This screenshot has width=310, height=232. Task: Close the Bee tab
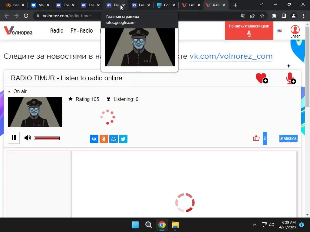click(x=23, y=5)
